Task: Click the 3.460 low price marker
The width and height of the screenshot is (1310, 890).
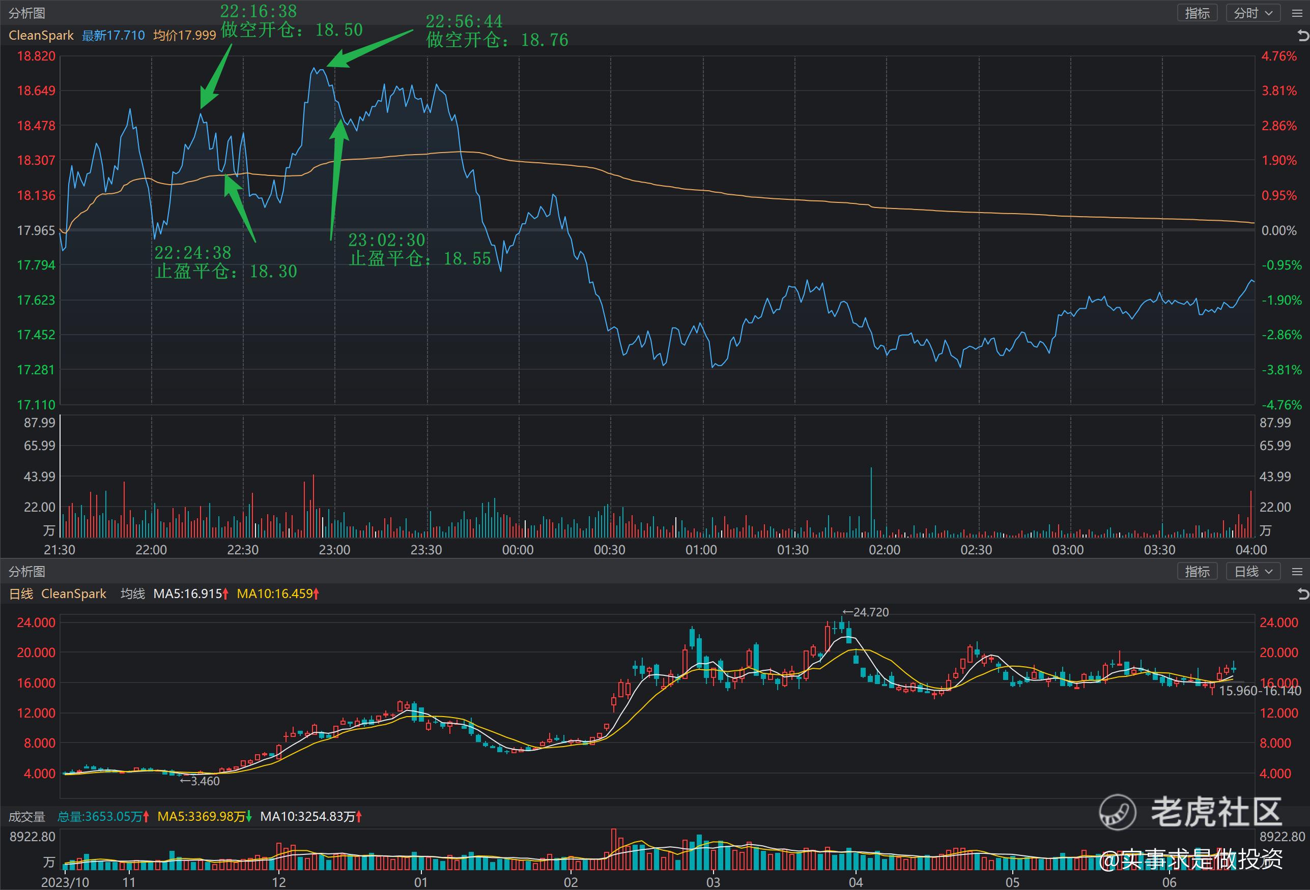Action: [200, 781]
